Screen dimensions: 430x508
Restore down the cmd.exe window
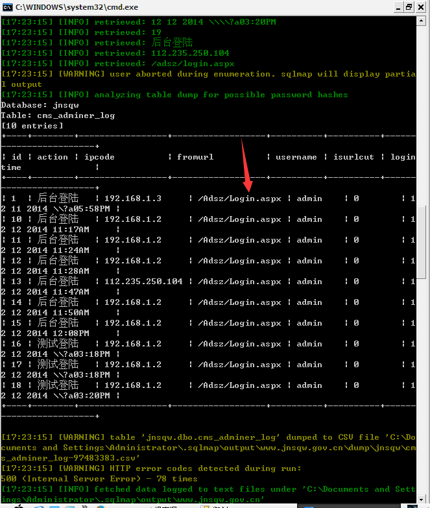pos(409,7)
